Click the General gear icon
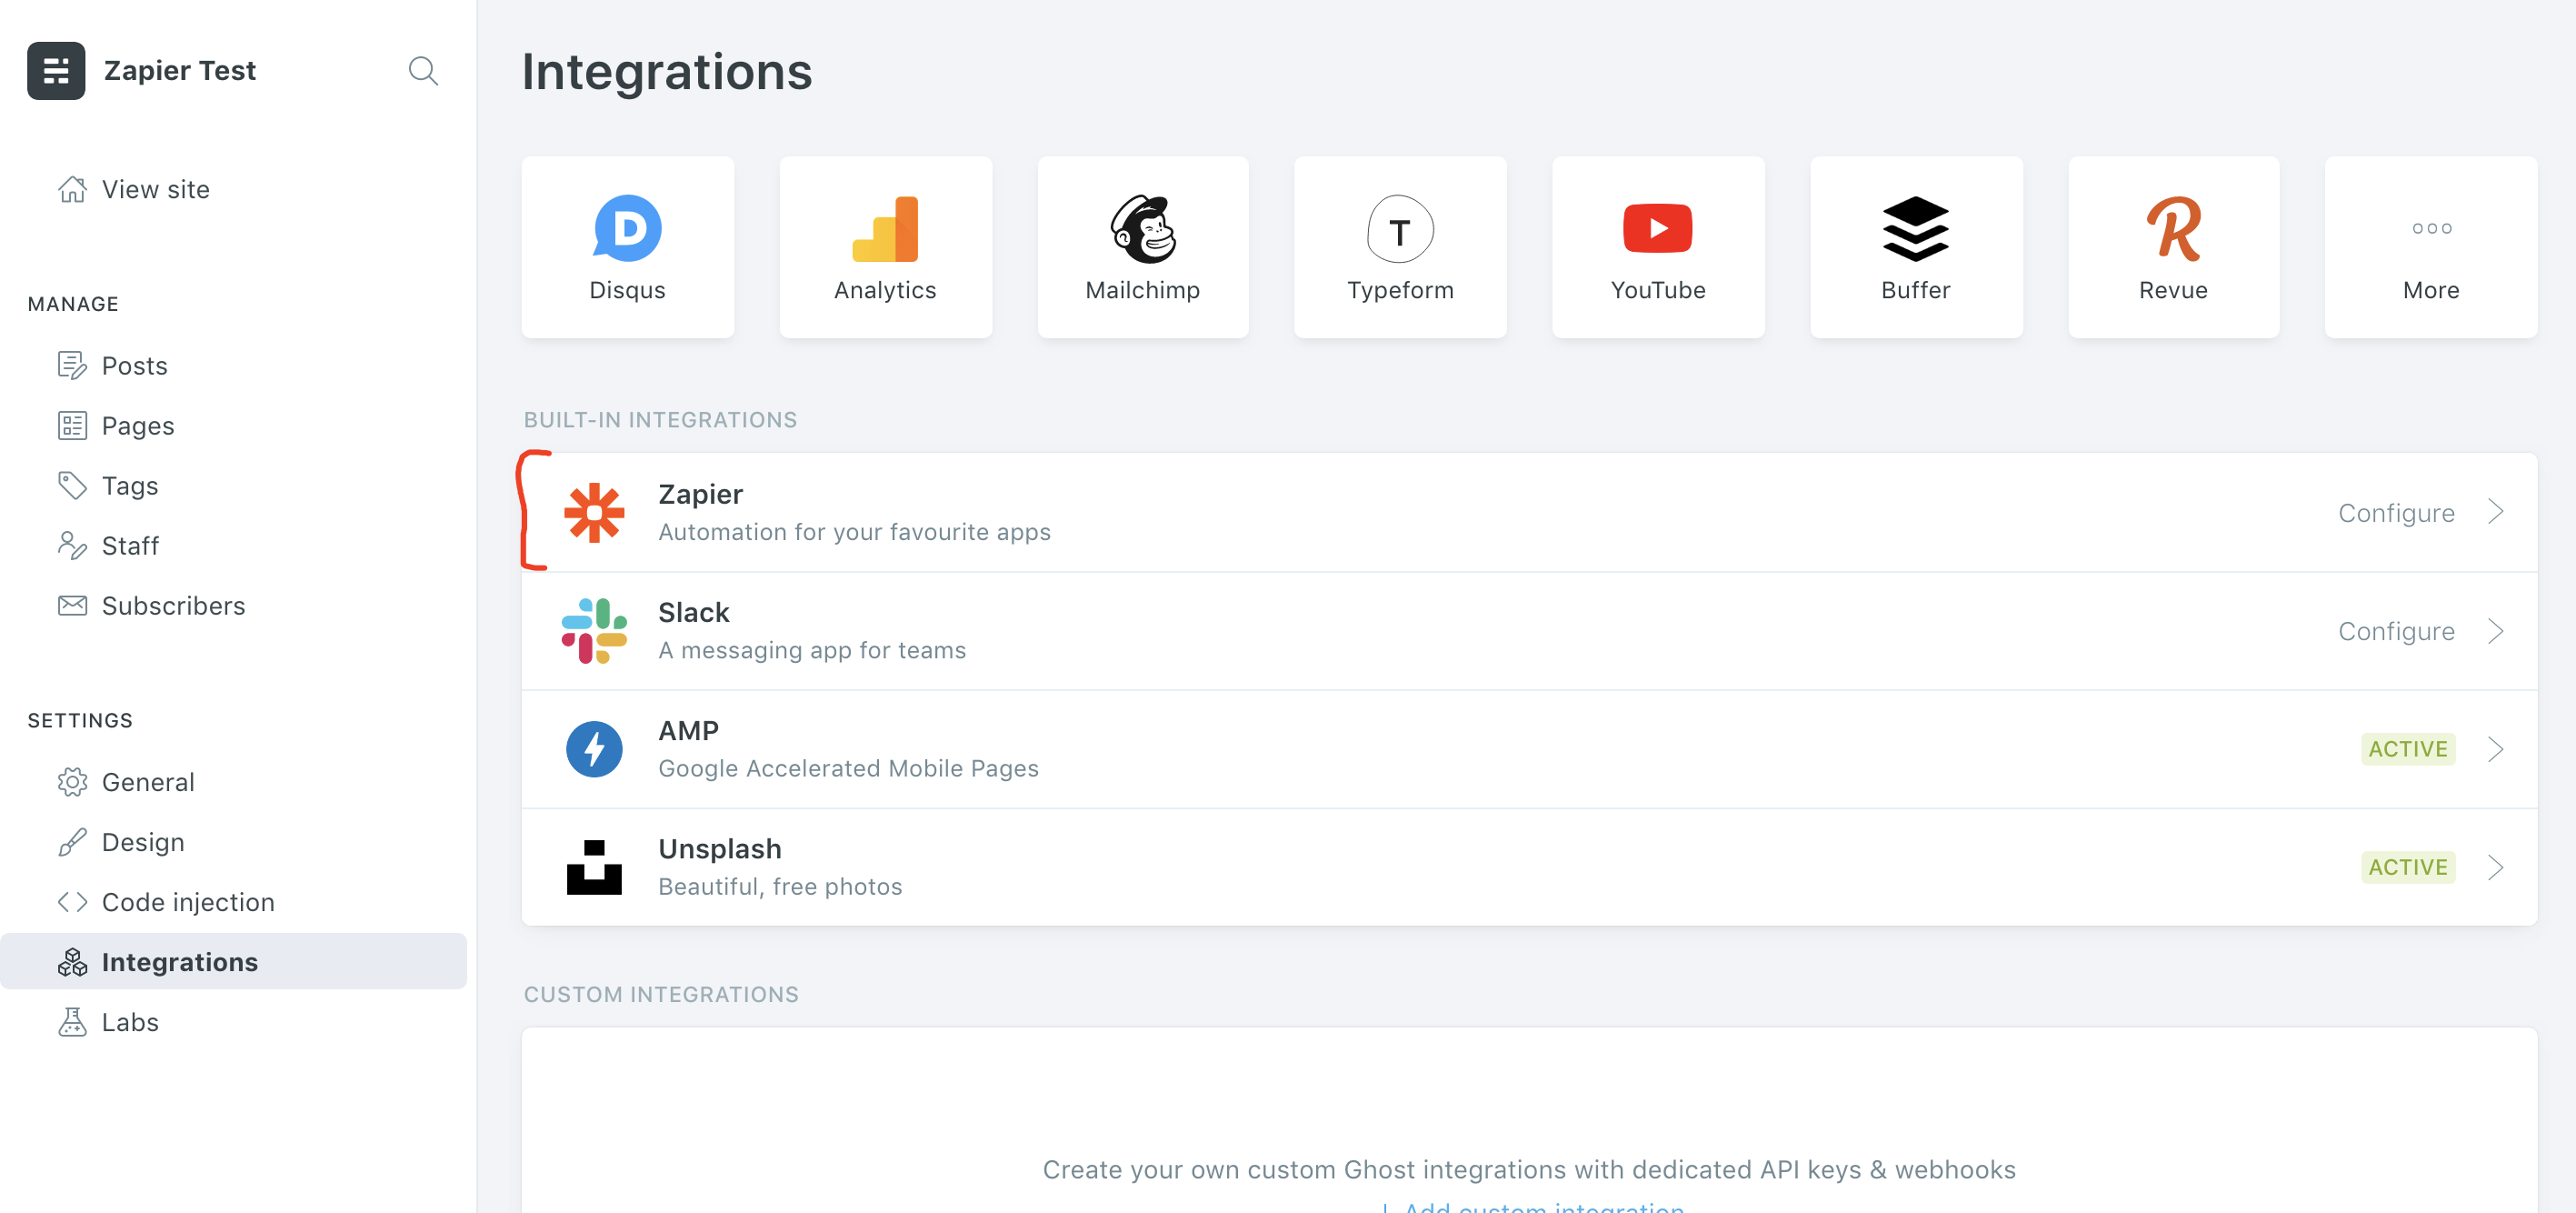Screen dimensions: 2576x1213 [72, 781]
